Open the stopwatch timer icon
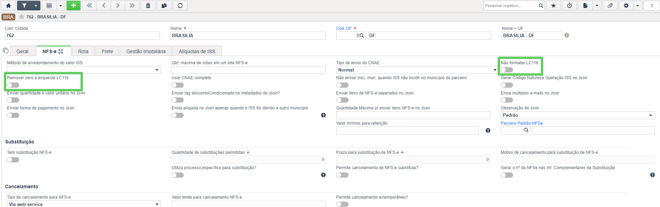 coord(569,6)
